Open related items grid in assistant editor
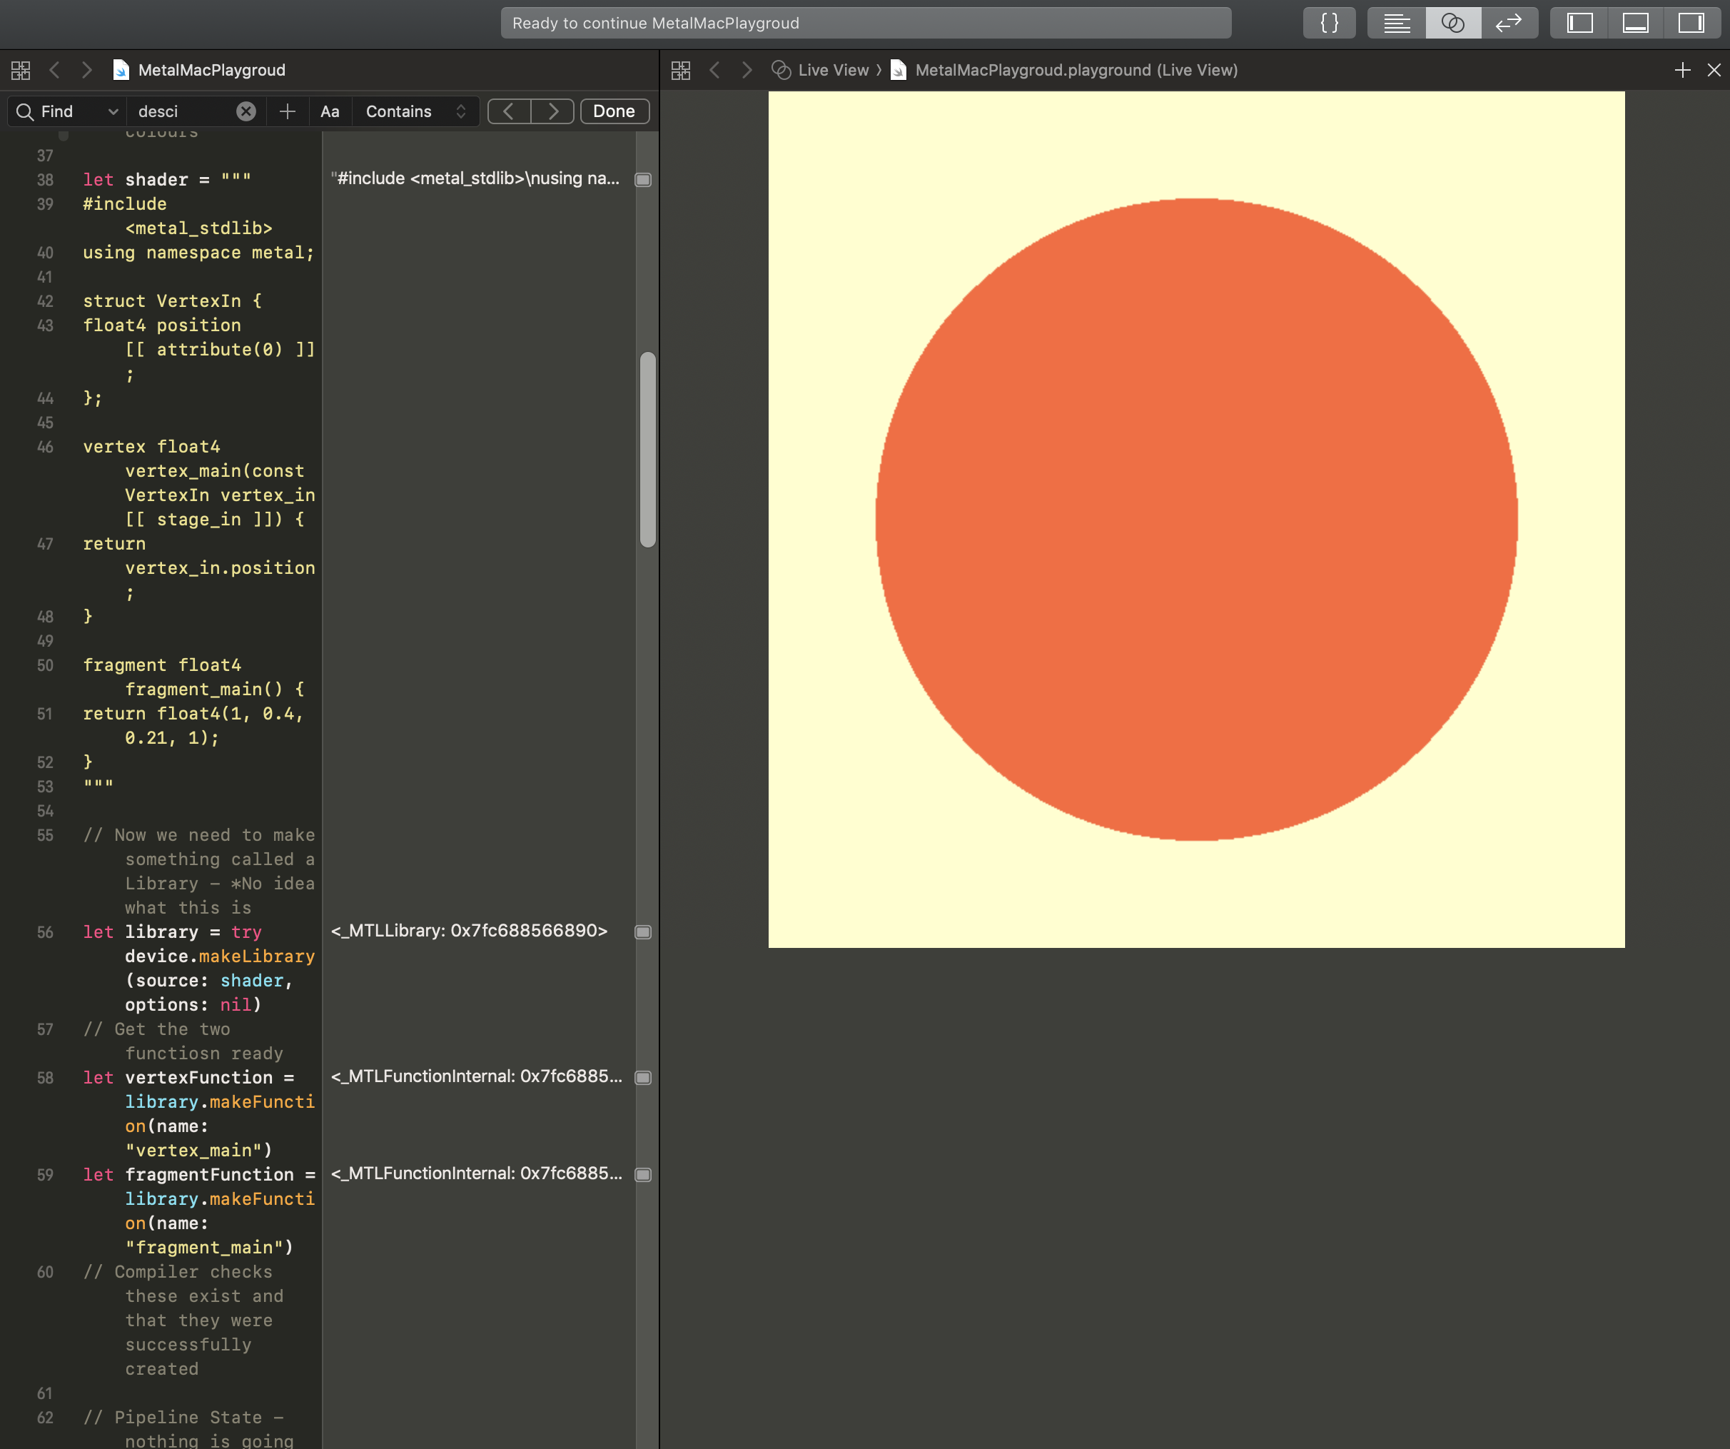Viewport: 1730px width, 1449px height. pos(680,70)
